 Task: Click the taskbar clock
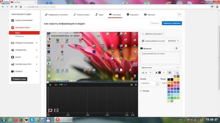pos(212,120)
